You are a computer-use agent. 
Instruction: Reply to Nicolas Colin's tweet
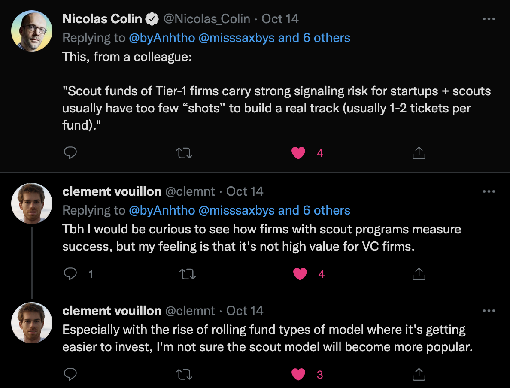(70, 153)
